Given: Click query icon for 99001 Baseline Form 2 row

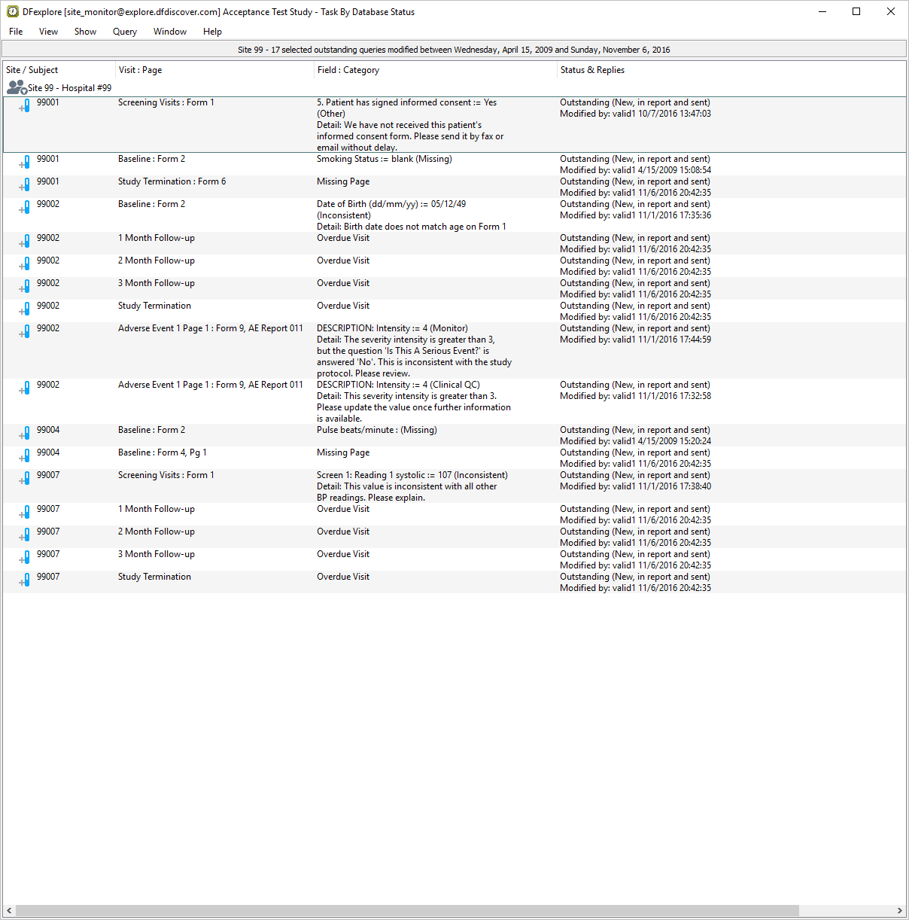Looking at the screenshot, I should pos(25,163).
